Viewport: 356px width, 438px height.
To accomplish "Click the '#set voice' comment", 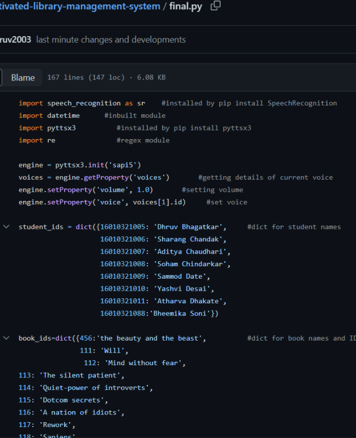I will click(x=227, y=202).
